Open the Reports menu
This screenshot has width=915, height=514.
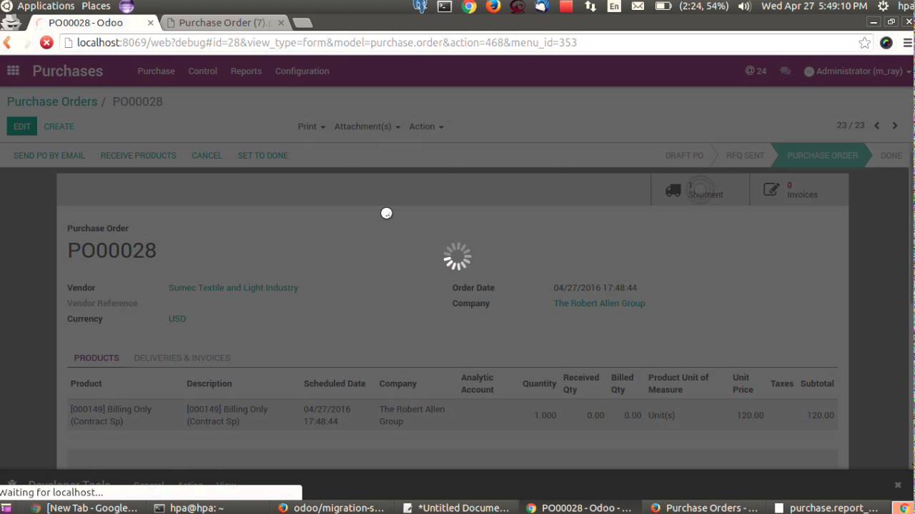[246, 71]
